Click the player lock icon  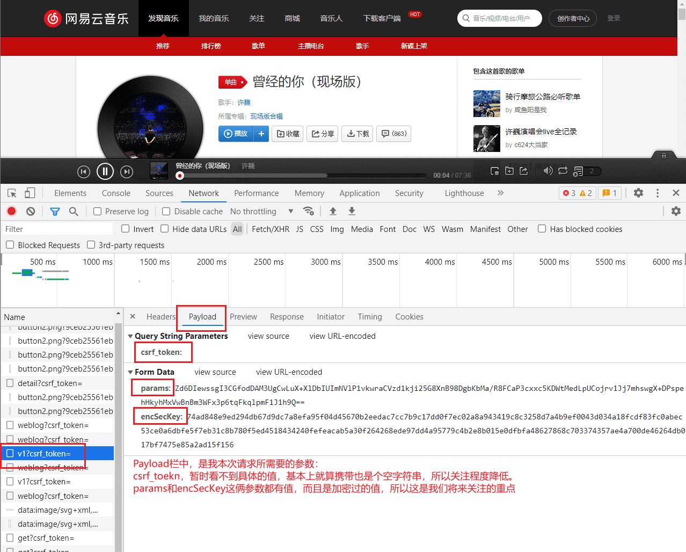coord(663,156)
